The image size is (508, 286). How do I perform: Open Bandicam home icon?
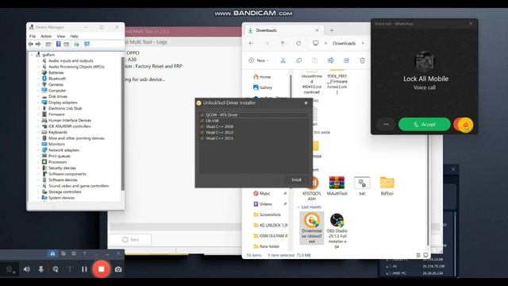click(52, 254)
